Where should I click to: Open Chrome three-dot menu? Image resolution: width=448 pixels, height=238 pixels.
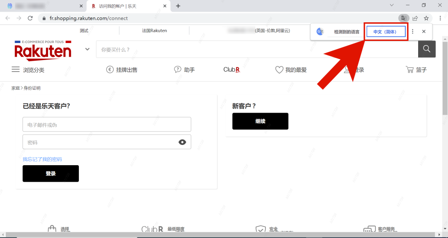point(440,18)
